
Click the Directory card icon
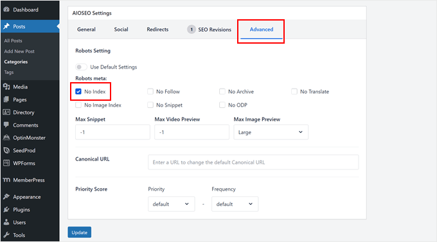pyautogui.click(x=6, y=112)
